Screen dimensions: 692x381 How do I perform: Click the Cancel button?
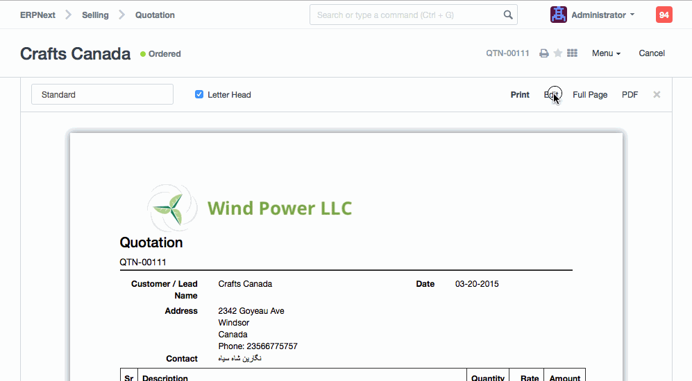click(x=652, y=53)
